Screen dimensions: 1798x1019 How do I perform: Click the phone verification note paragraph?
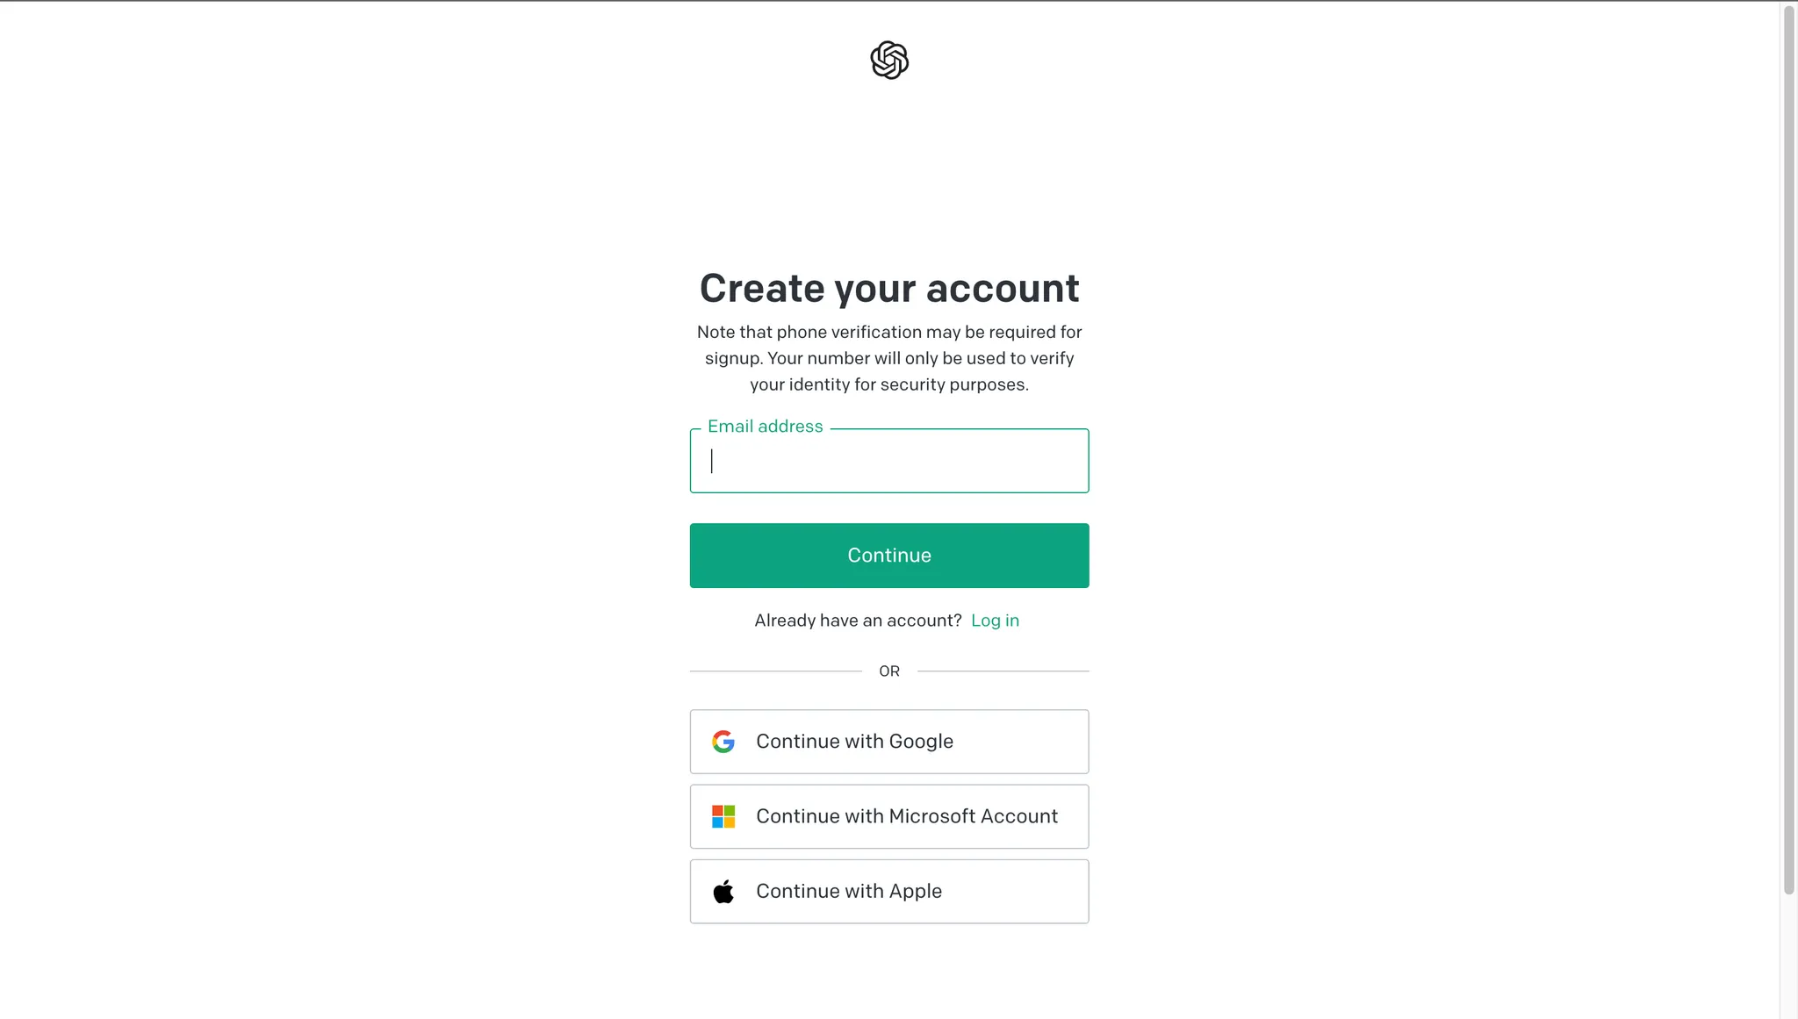tap(888, 358)
